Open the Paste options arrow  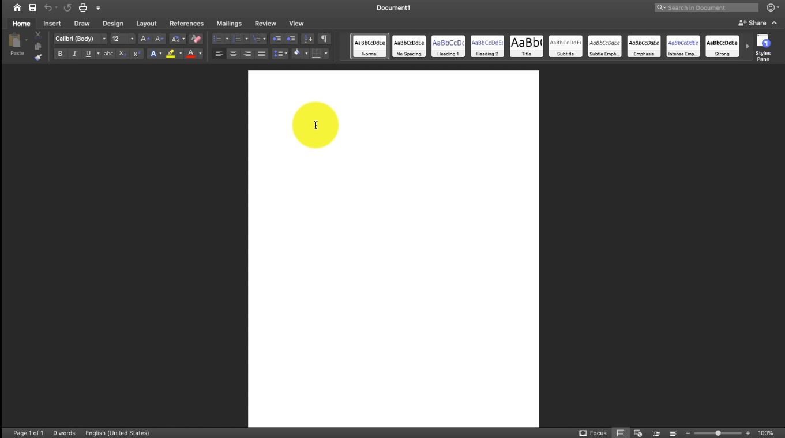click(x=27, y=40)
